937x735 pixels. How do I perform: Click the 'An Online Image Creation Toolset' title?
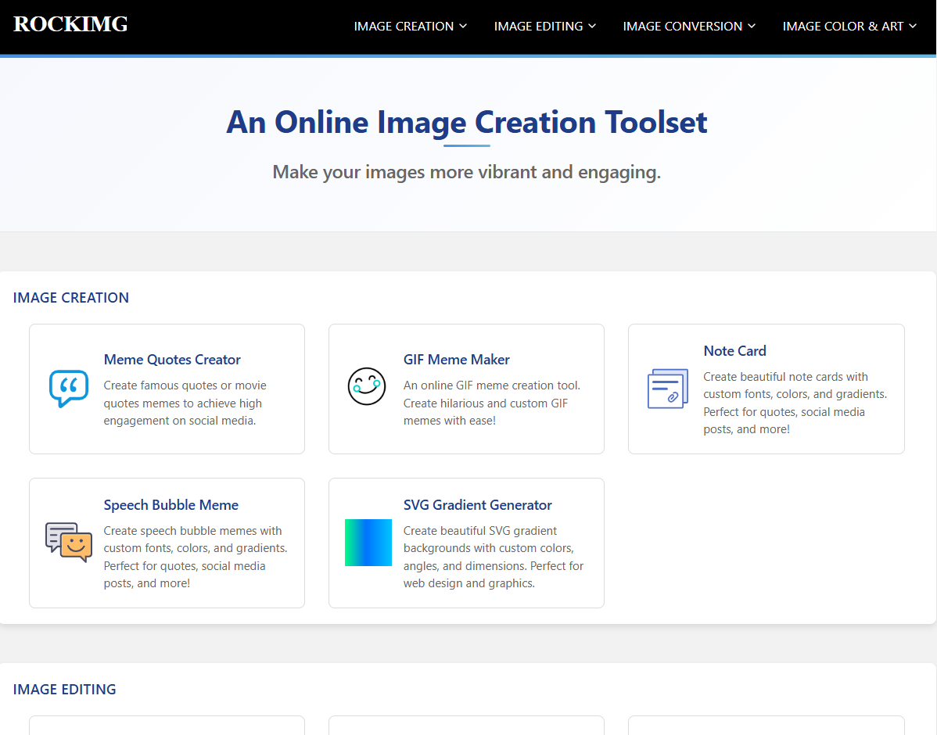(x=467, y=123)
